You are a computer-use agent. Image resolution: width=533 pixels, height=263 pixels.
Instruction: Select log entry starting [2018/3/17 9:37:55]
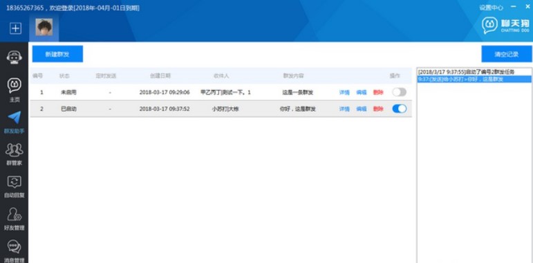(474, 72)
